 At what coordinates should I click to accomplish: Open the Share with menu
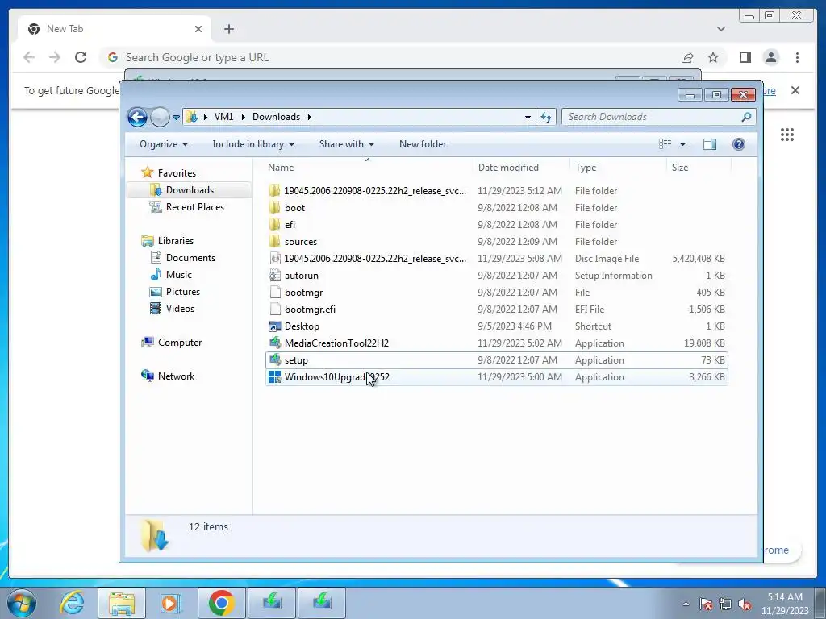pyautogui.click(x=347, y=144)
